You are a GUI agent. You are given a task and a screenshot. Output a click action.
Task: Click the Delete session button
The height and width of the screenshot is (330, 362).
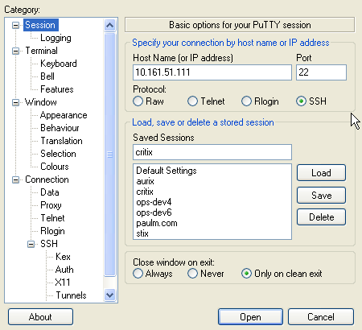(x=321, y=217)
